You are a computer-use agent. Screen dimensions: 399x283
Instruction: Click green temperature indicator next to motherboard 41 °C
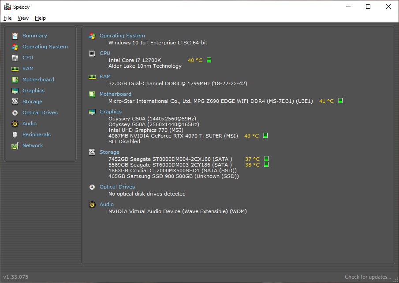pos(340,101)
